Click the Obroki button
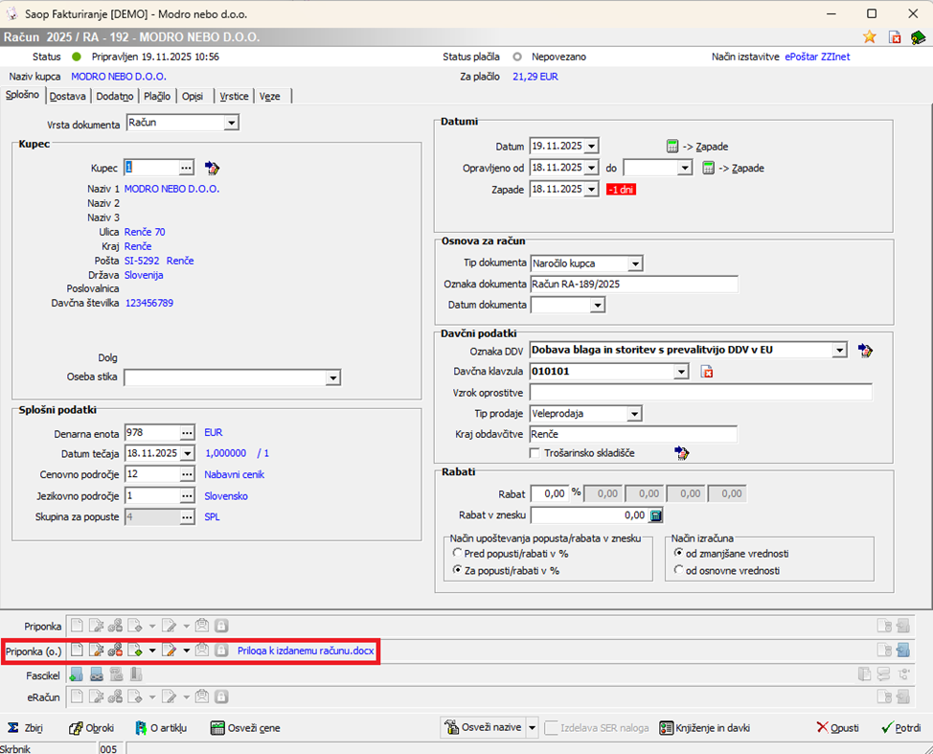 [x=91, y=728]
